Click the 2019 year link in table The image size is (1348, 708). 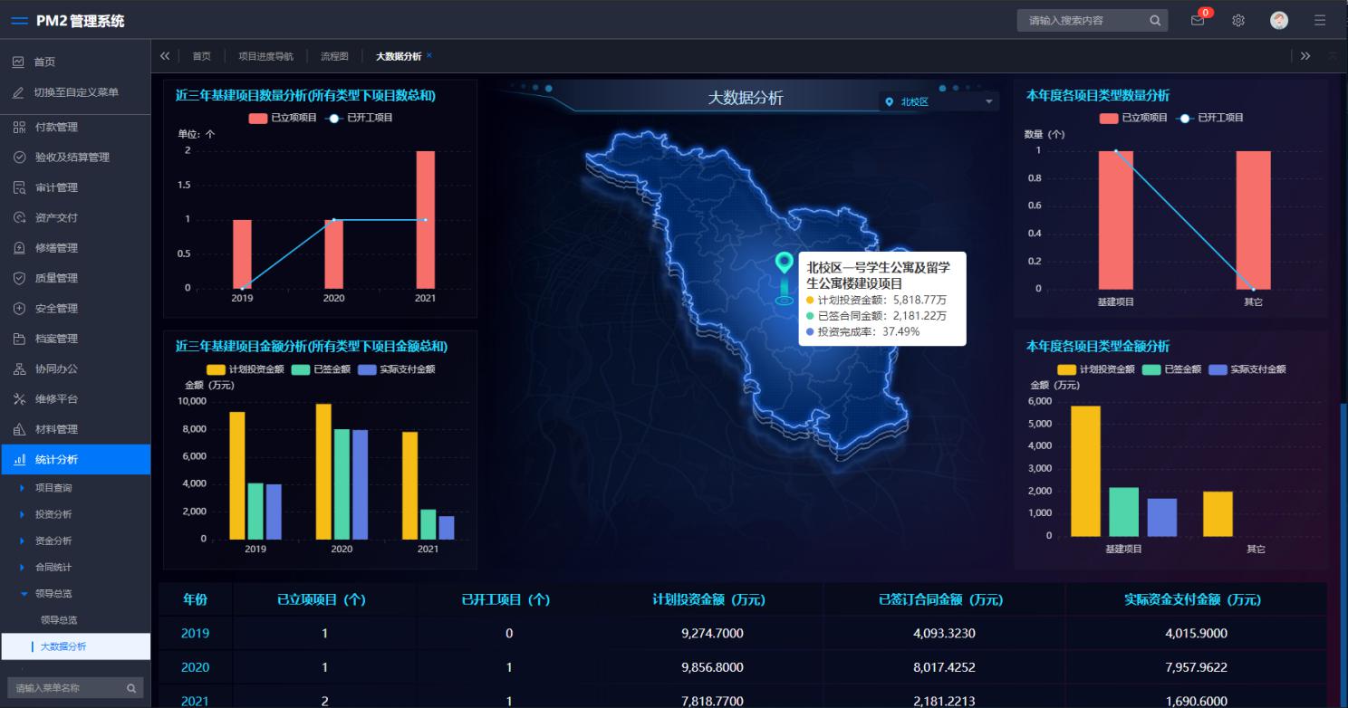tap(195, 634)
